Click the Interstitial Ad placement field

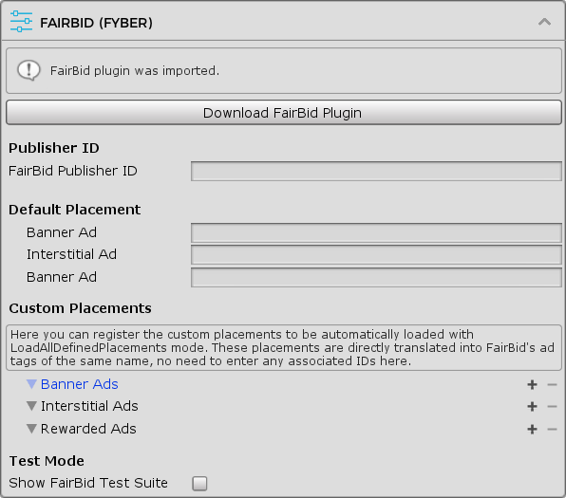(376, 254)
